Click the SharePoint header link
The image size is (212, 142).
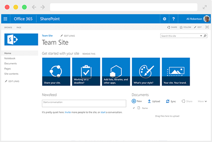pyautogui.click(x=50, y=19)
